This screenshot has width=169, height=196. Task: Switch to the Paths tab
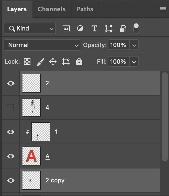85,9
